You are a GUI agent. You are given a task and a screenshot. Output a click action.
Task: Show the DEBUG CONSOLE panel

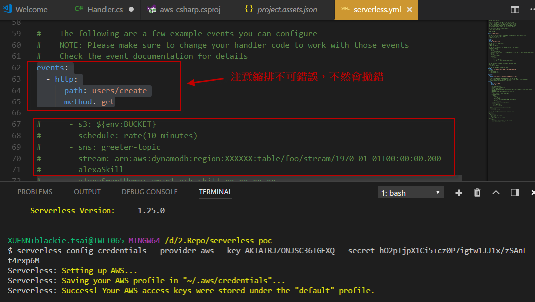[149, 192]
